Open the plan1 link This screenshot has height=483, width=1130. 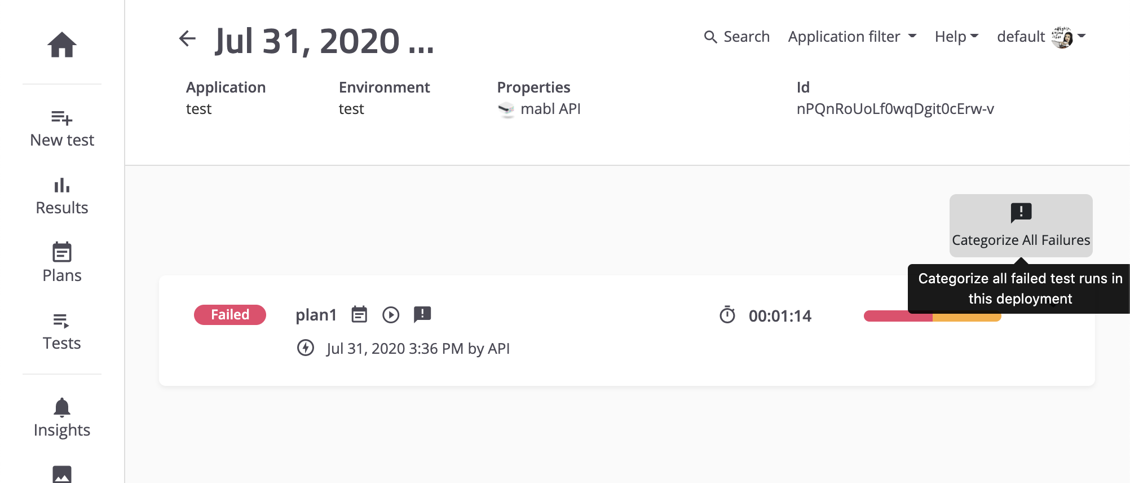(x=316, y=315)
